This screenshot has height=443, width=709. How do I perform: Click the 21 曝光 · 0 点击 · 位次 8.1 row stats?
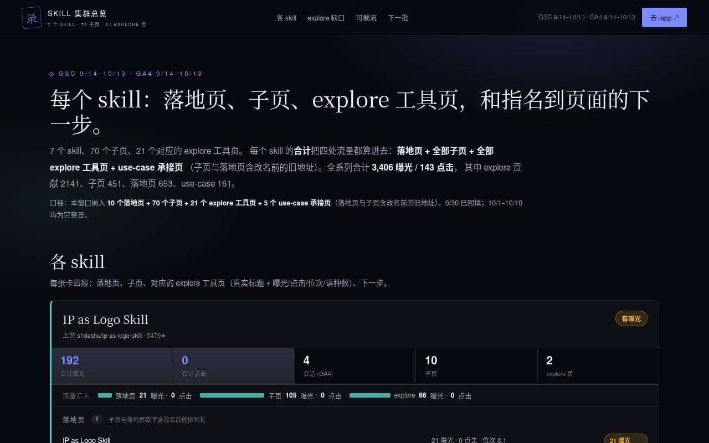(x=469, y=440)
